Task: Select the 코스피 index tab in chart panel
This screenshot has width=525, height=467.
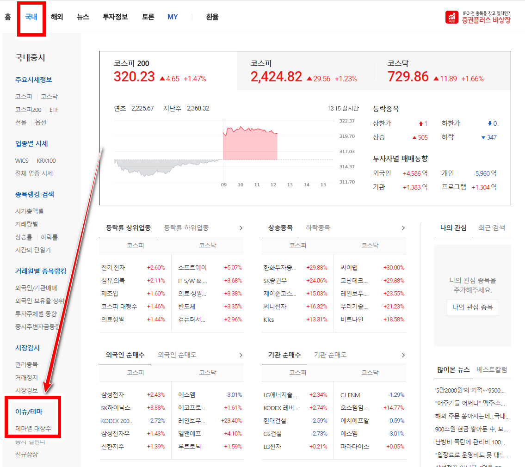Action: pos(305,71)
